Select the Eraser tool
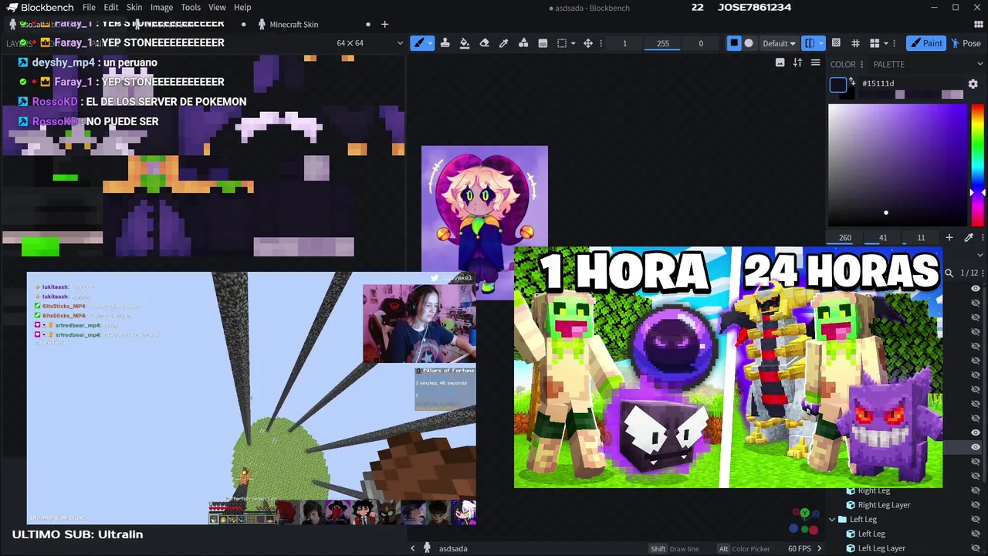Viewport: 988px width, 556px height. (485, 43)
